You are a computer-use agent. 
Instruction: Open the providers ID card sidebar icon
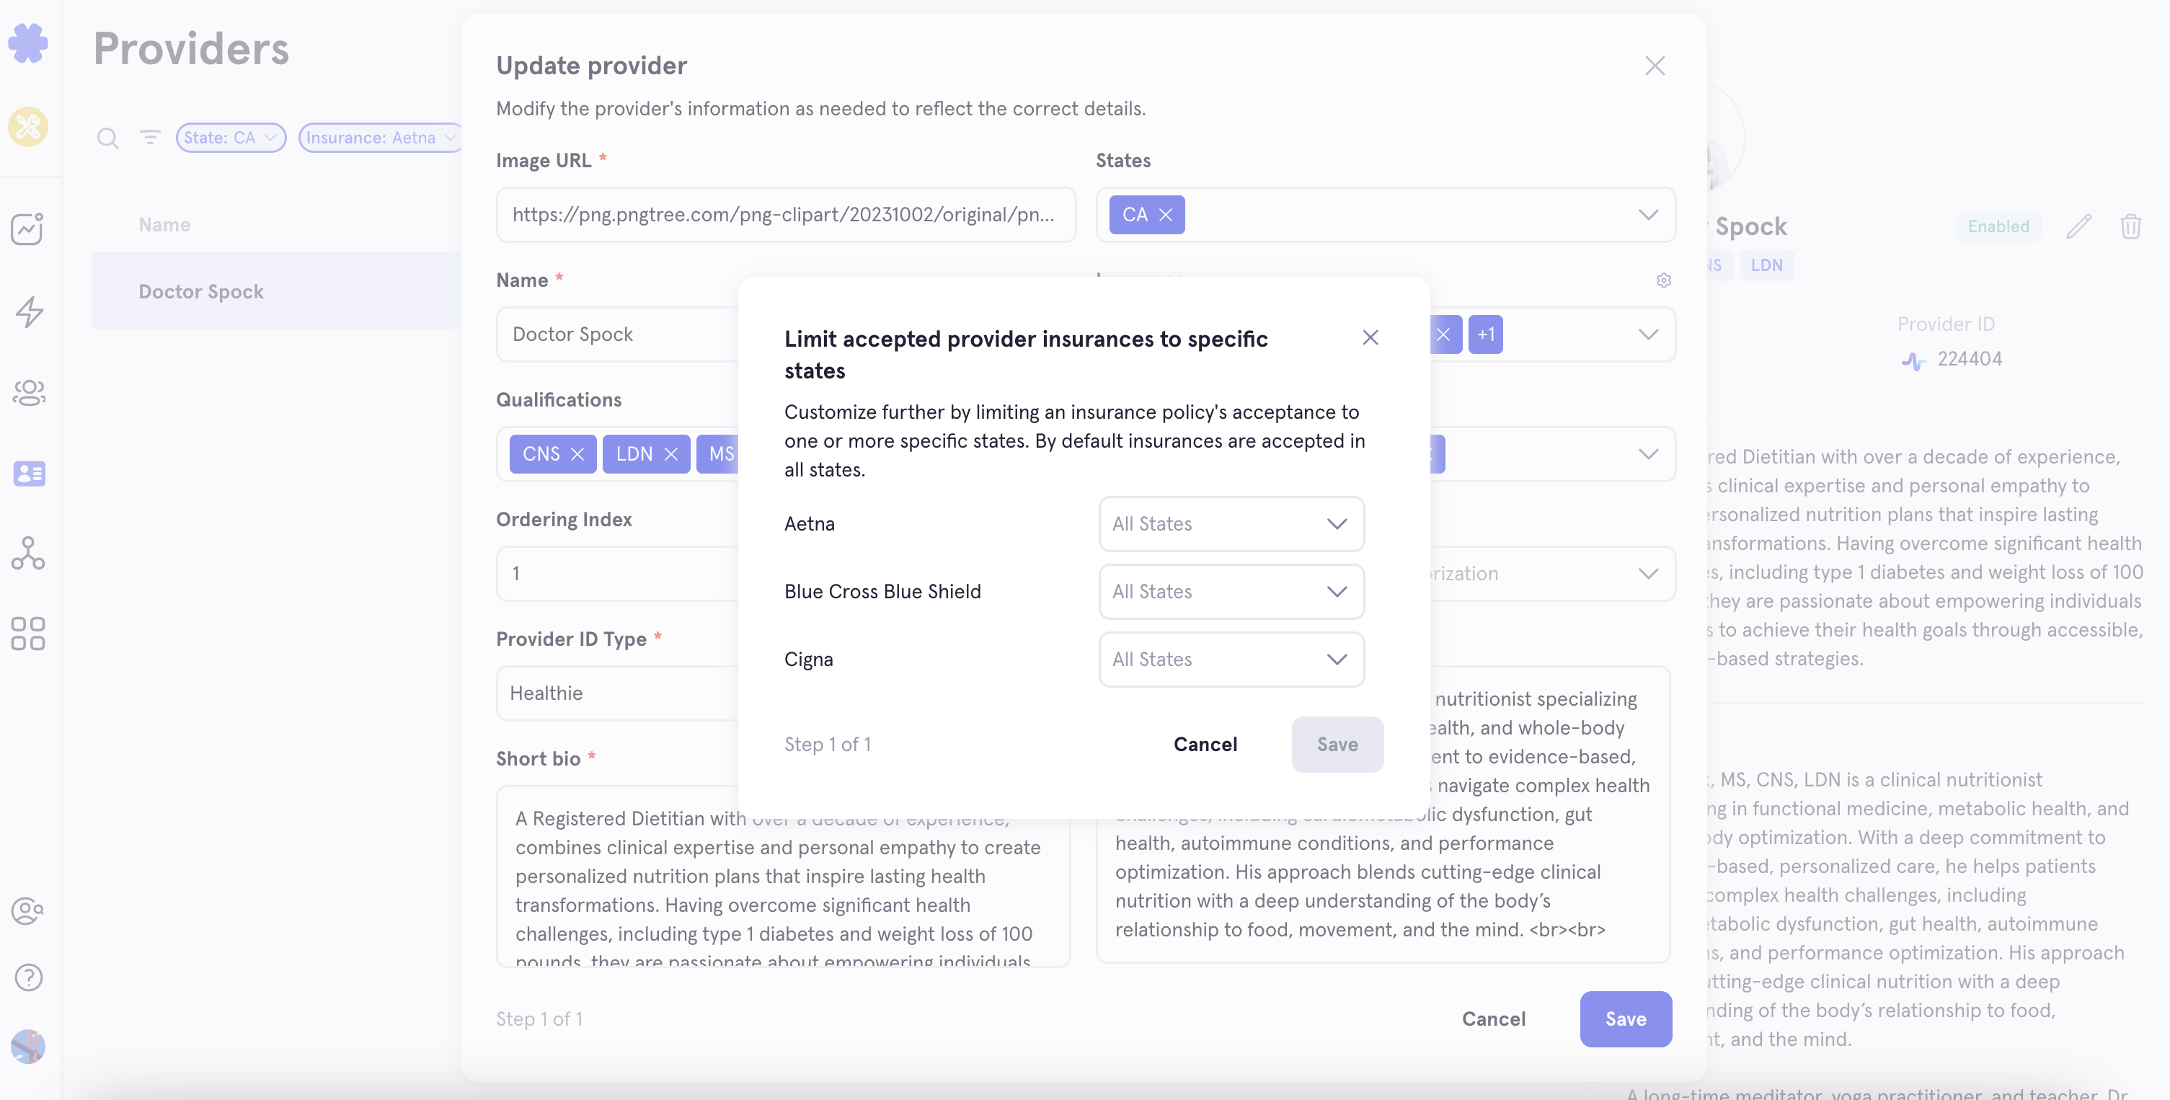(30, 474)
